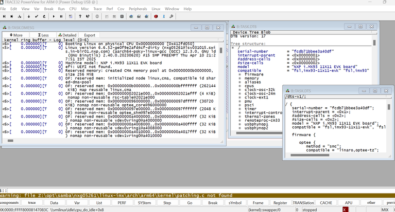Click the DTB window vertical scrollbar thumb
The image size is (395, 212).
374,43
